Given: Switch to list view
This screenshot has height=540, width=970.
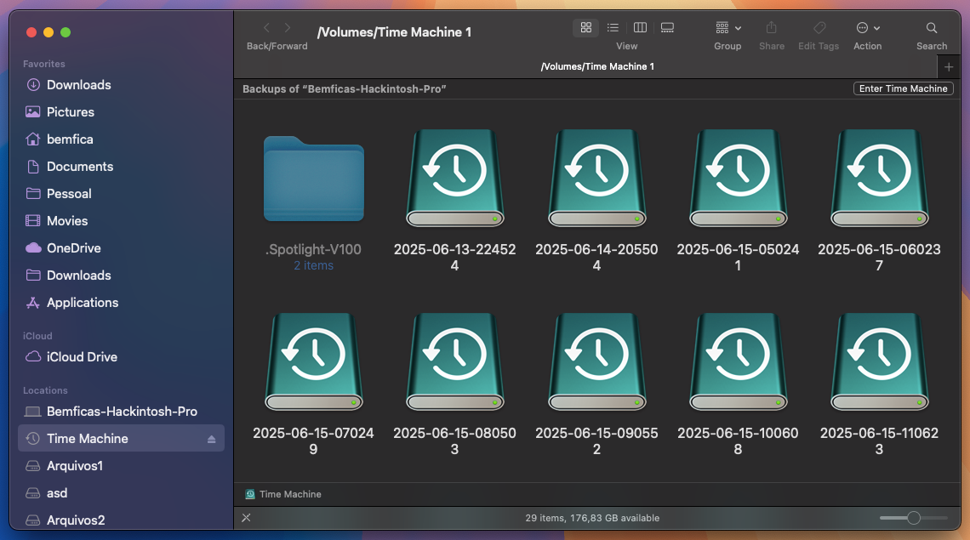Looking at the screenshot, I should coord(613,28).
